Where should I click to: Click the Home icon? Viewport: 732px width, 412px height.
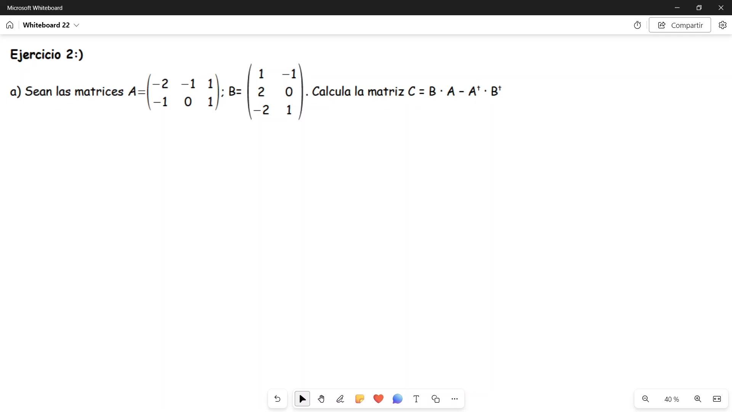pos(10,25)
